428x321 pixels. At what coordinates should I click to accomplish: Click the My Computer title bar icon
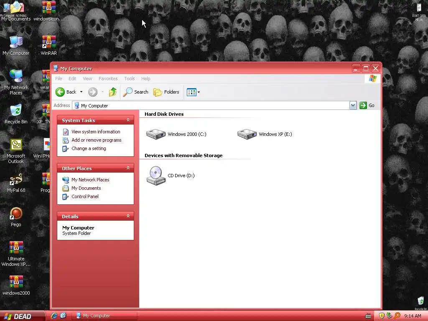click(56, 68)
